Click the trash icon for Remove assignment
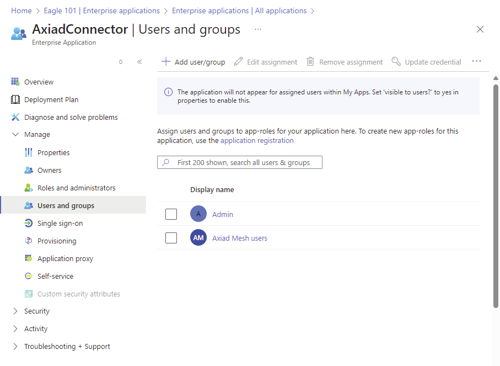The width and height of the screenshot is (500, 366). tap(310, 61)
